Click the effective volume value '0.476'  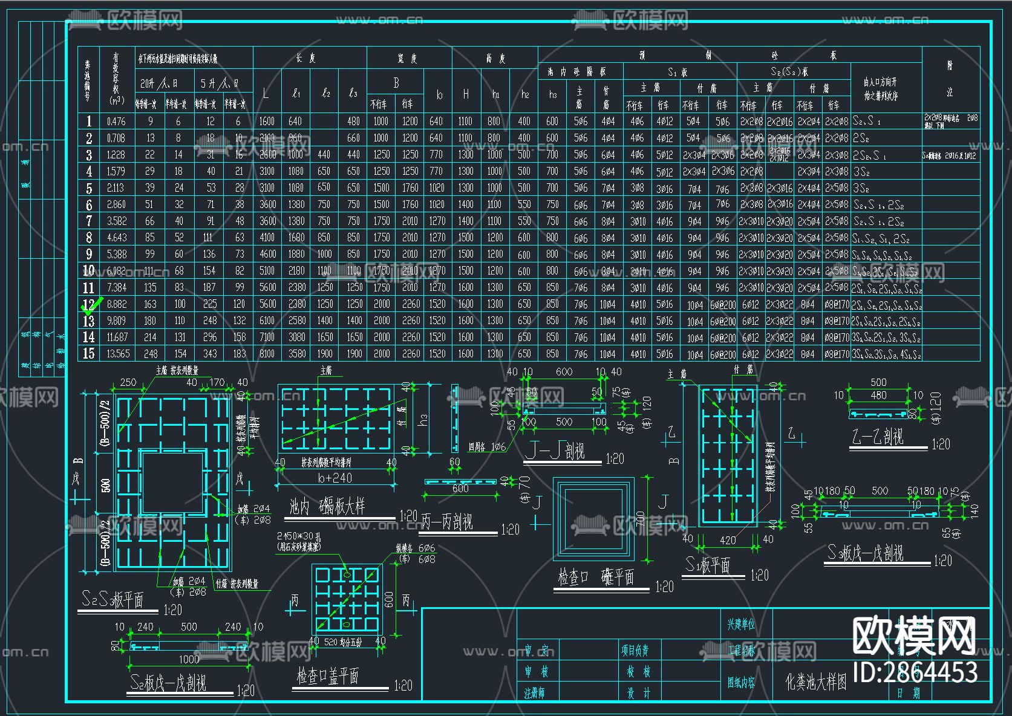tap(116, 122)
